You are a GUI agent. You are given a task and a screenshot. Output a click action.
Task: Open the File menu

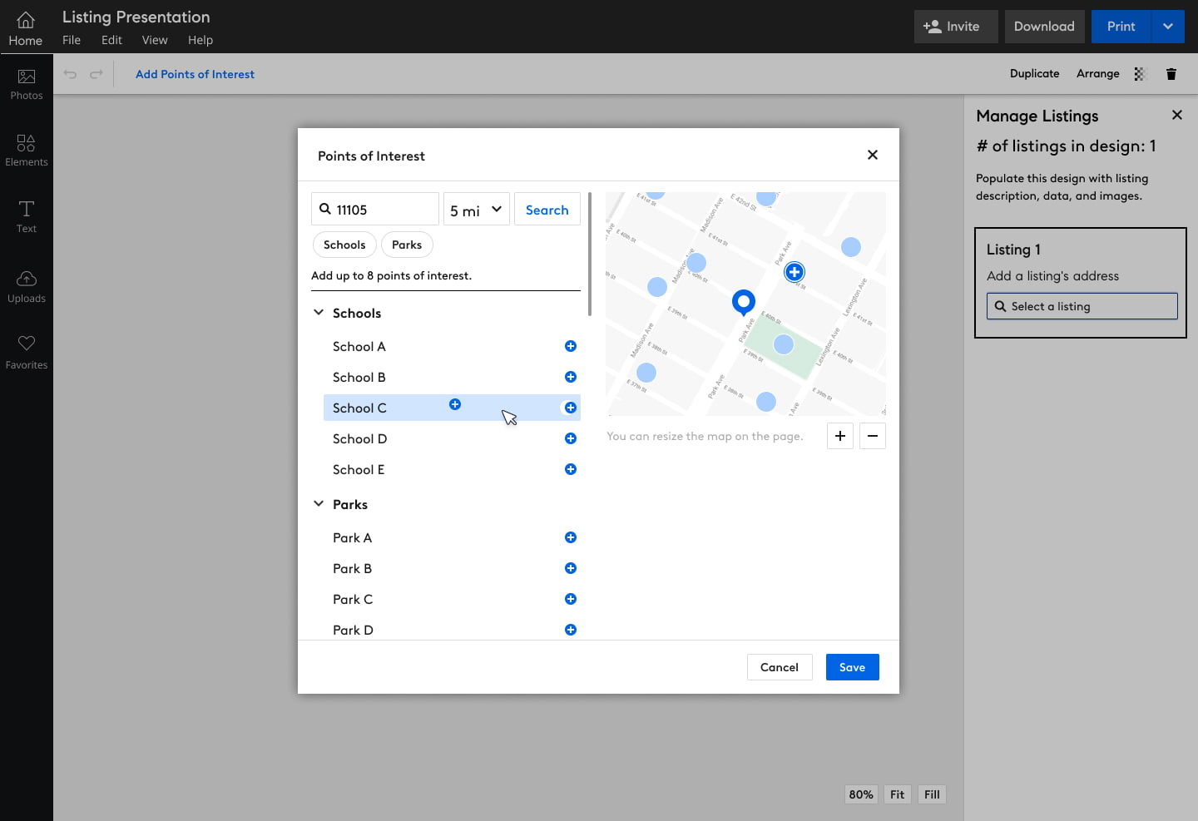click(72, 40)
